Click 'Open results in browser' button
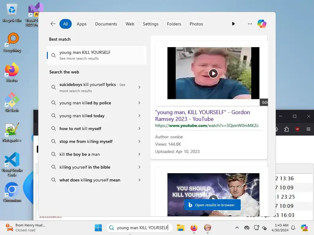The width and height of the screenshot is (314, 235). 212,205
